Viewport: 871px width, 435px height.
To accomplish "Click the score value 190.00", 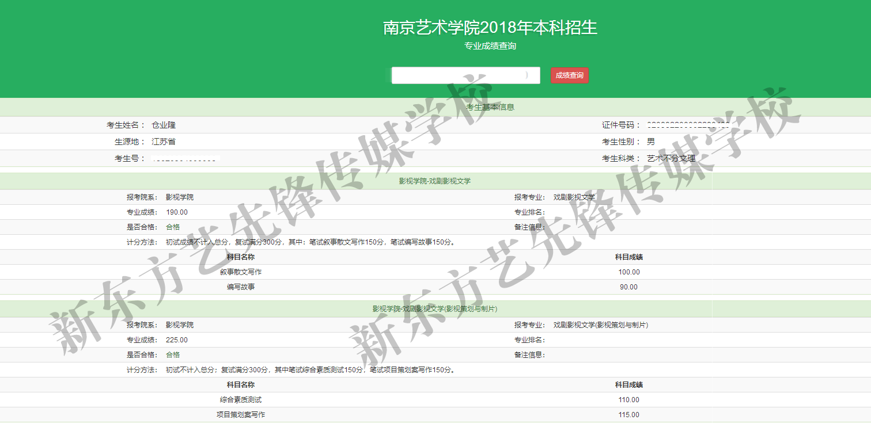I will click(177, 212).
